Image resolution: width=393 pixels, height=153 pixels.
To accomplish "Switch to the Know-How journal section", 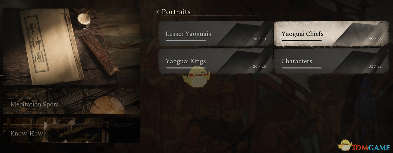I will pos(71,130).
